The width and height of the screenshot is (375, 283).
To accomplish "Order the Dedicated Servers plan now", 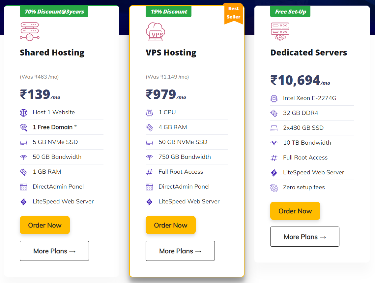I will click(295, 211).
